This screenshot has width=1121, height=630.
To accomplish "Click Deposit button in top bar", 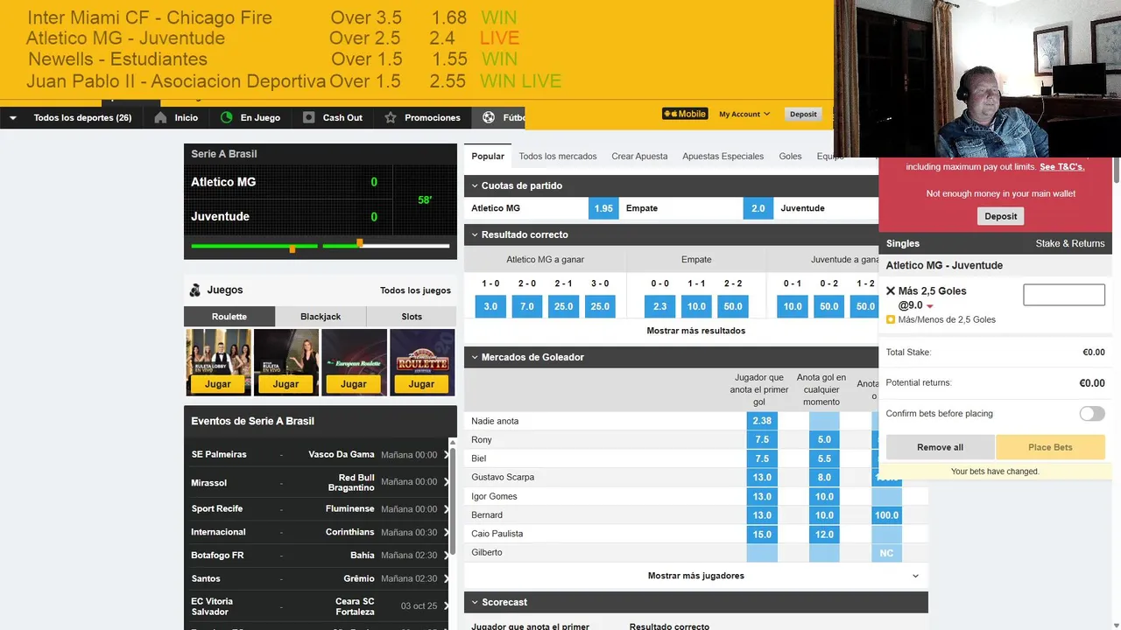I will [x=803, y=114].
